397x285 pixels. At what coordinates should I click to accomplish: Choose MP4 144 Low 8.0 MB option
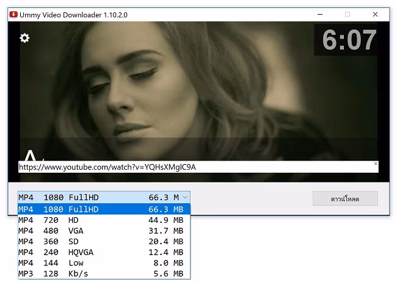tap(104, 263)
